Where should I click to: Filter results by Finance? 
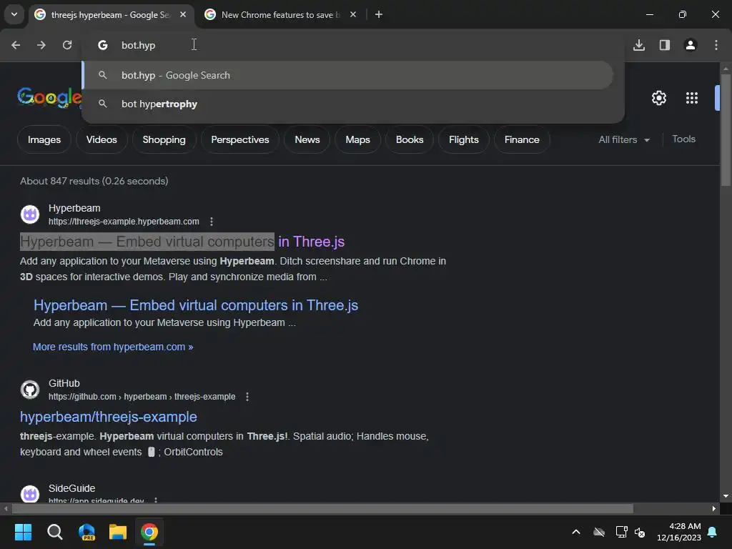(x=522, y=139)
